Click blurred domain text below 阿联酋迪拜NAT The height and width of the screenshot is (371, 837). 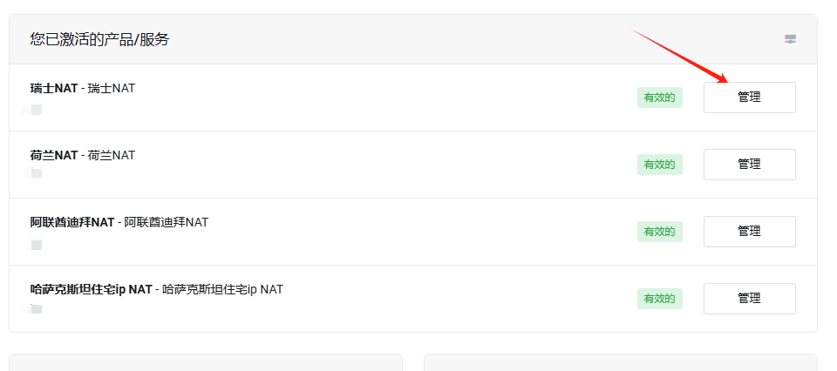36,245
